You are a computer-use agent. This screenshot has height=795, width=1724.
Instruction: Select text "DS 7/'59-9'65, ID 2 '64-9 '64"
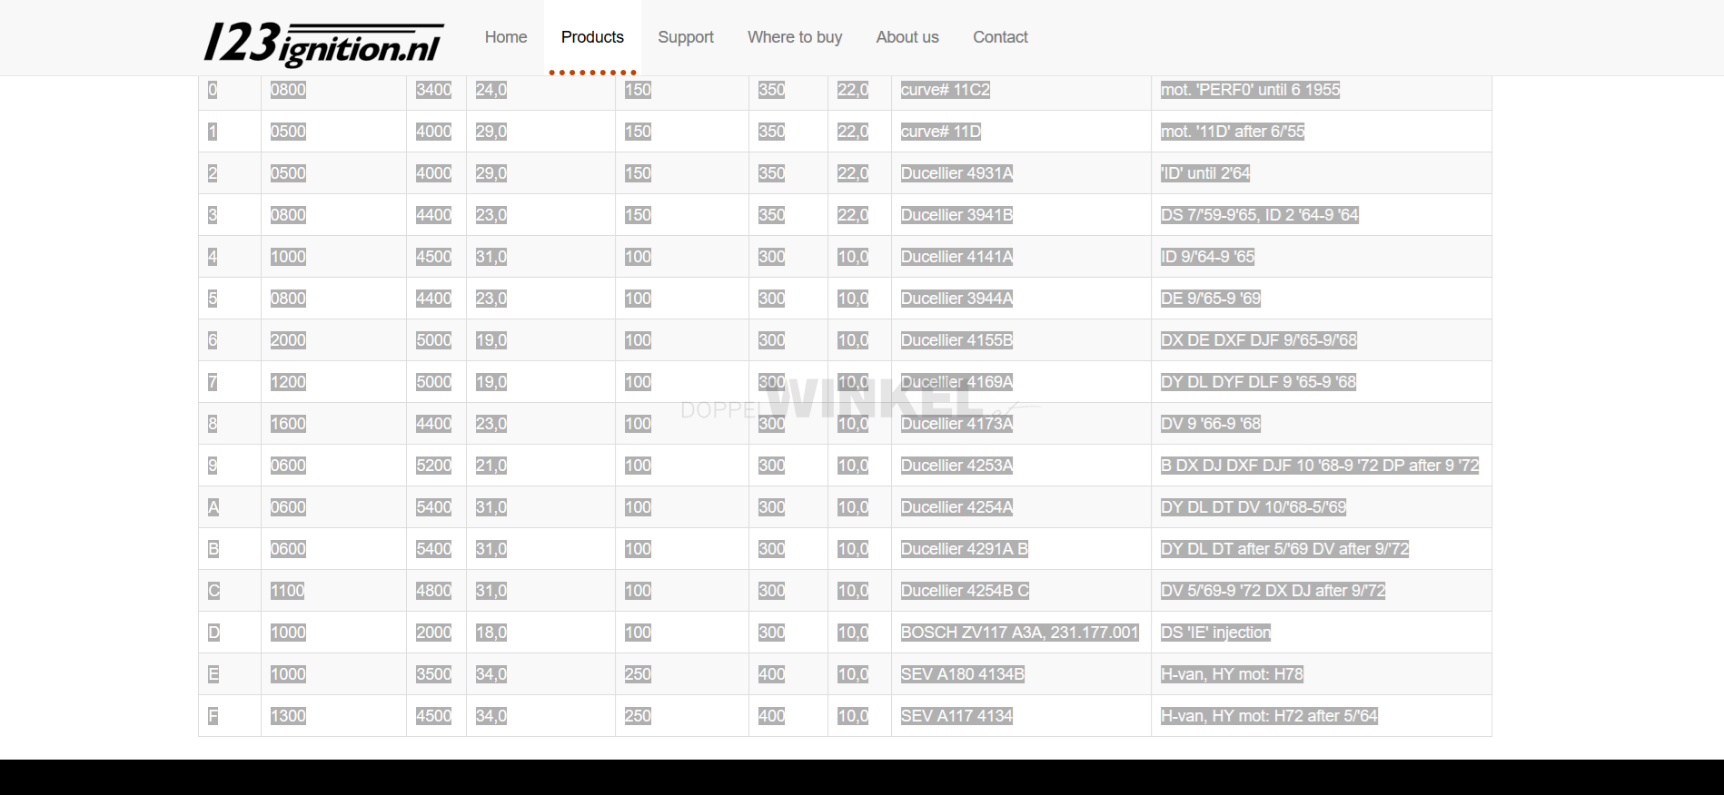[x=1260, y=215]
